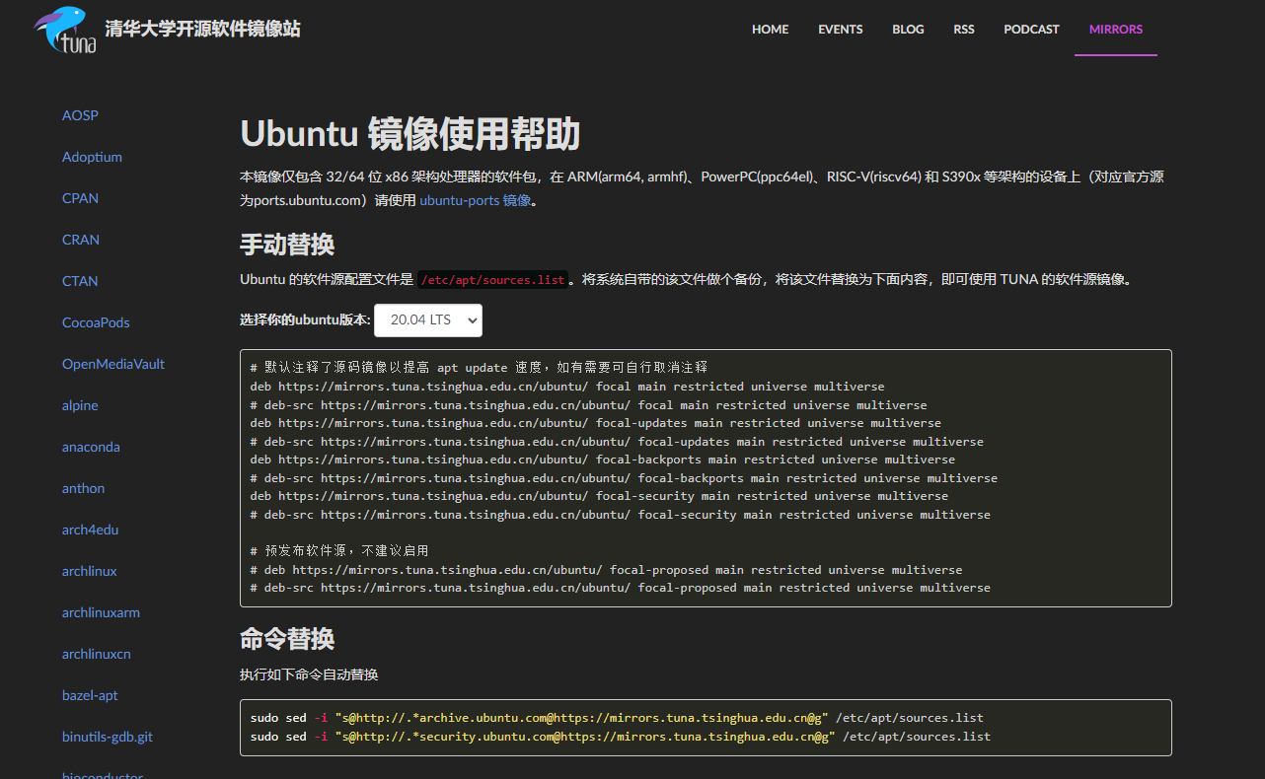
Task: Click the Ubuntu 镜像使用帮助 heading
Action: pyautogui.click(x=409, y=134)
